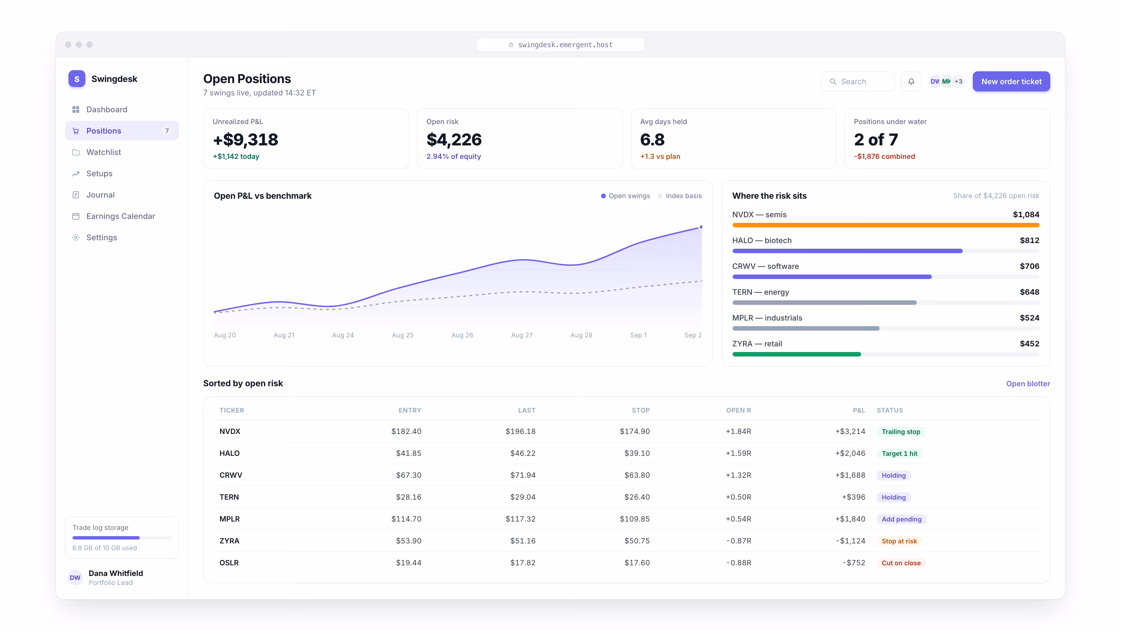The image size is (1121, 631).
Task: Click the Positions under water card
Action: (947, 139)
